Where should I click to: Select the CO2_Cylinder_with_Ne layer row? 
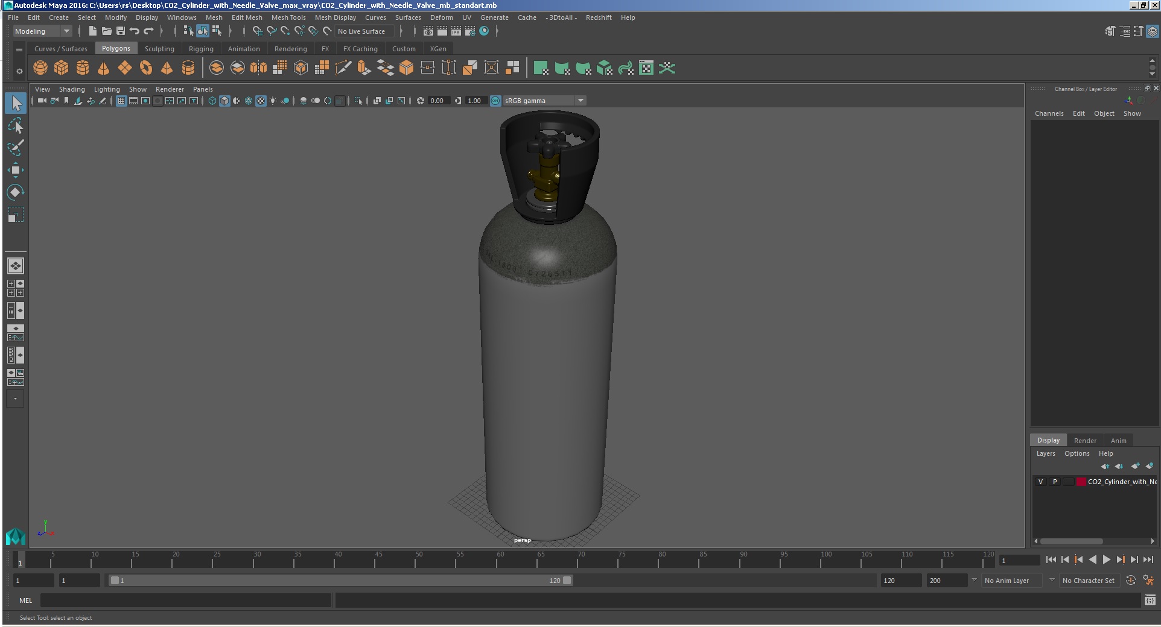pos(1095,482)
